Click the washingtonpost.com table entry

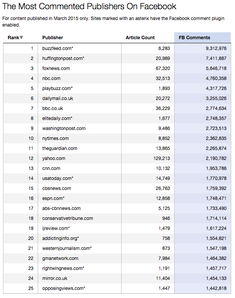coord(64,128)
